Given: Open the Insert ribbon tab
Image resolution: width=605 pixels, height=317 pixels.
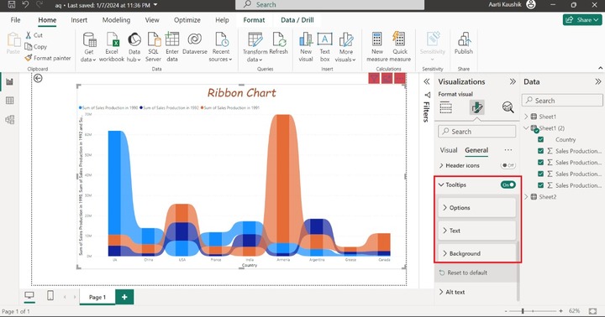Looking at the screenshot, I should click(79, 20).
